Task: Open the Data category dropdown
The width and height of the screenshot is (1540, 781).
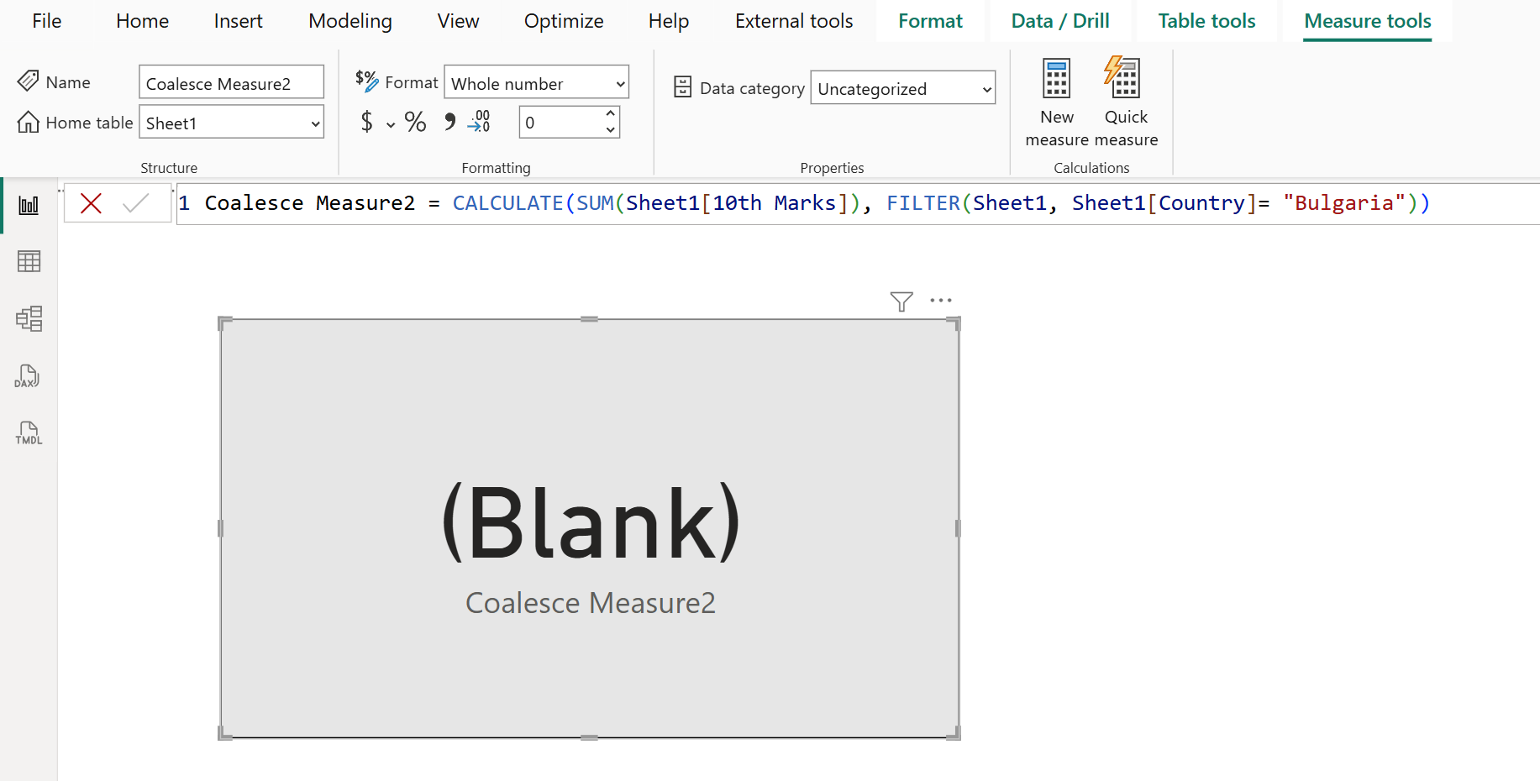Action: coord(902,88)
